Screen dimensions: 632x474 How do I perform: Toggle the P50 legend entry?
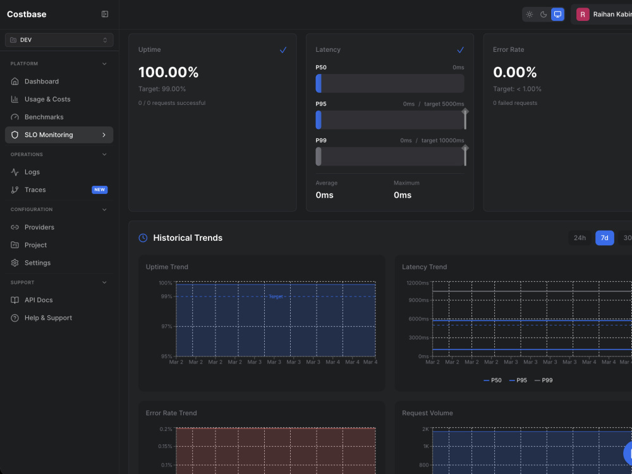[x=492, y=380]
